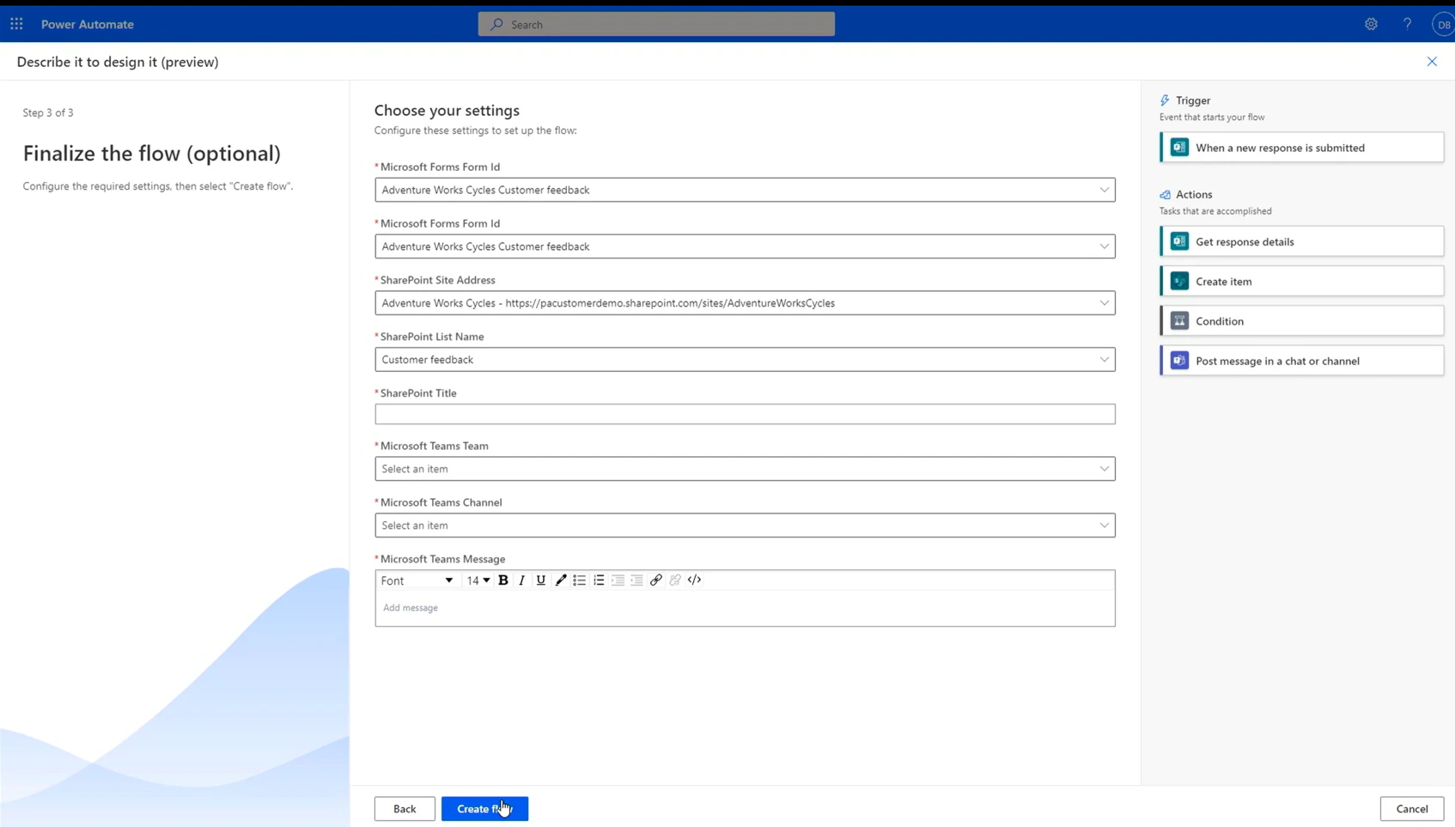Focus the Search box in header
This screenshot has width=1455, height=827.
[x=656, y=24]
